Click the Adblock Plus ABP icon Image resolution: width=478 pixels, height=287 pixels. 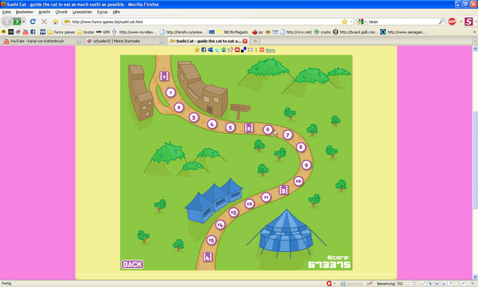pos(452,22)
